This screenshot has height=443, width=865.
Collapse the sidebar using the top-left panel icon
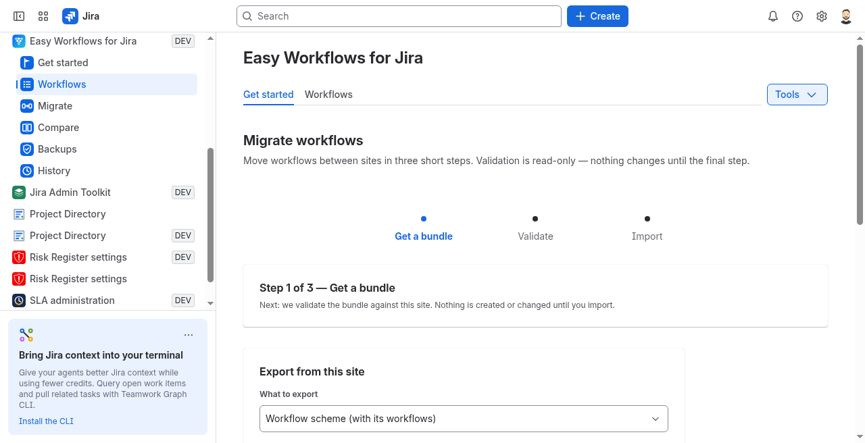[19, 16]
